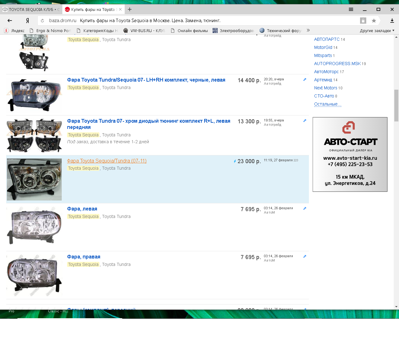The width and height of the screenshot is (399, 364).
Task: Close the "Купить фары на Toyota" tab
Action: point(120,9)
